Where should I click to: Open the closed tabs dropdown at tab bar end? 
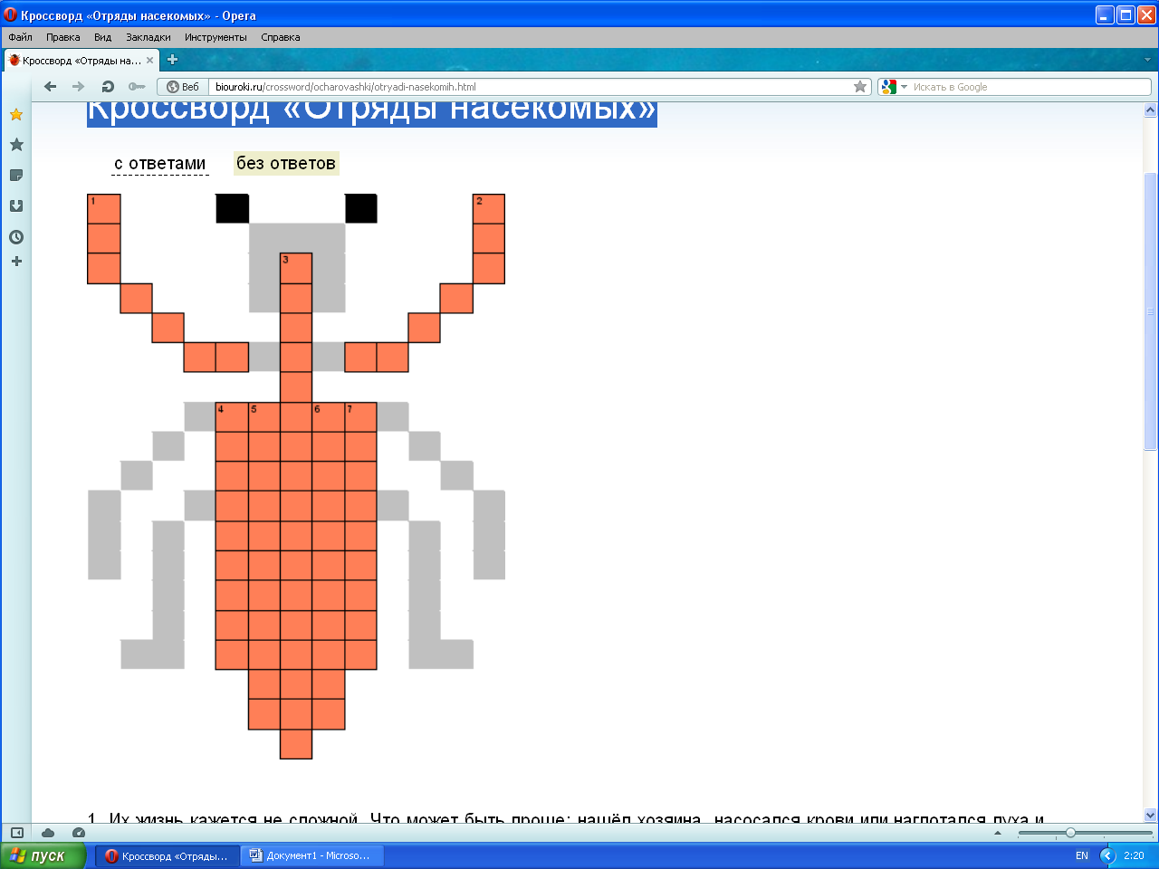1147,61
